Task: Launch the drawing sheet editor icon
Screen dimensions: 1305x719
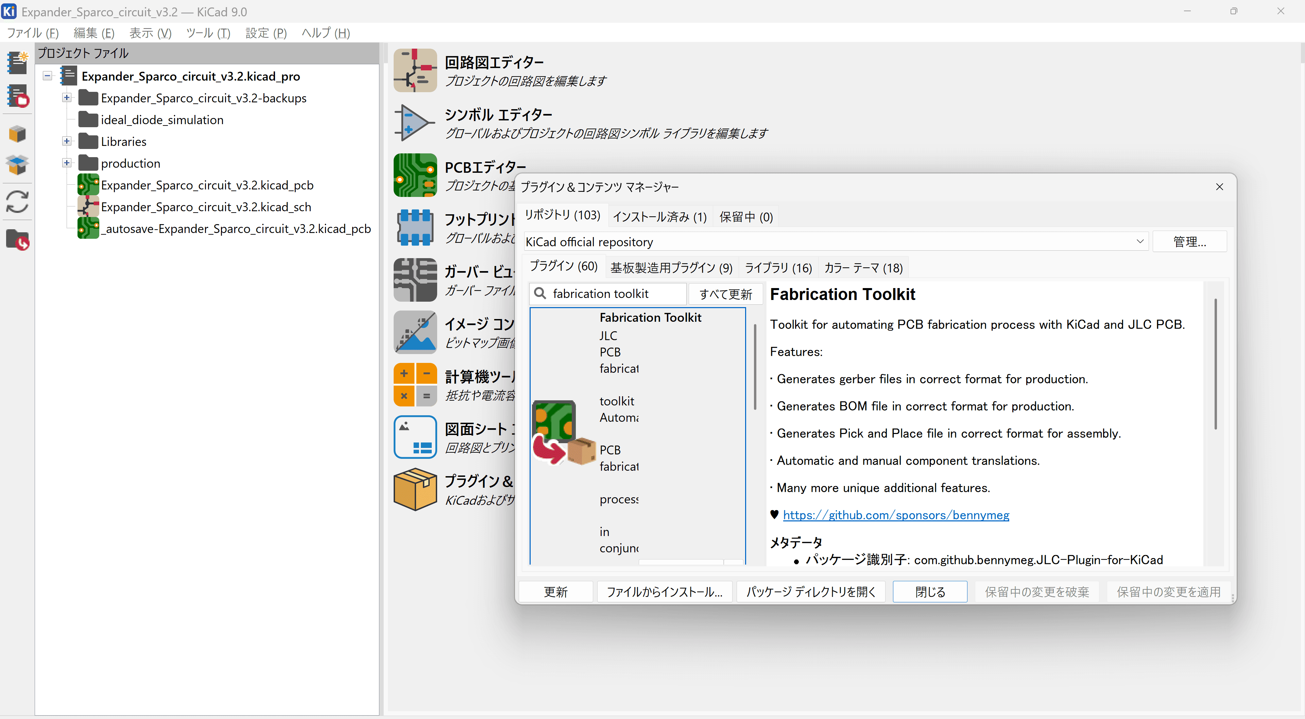Action: pyautogui.click(x=415, y=437)
